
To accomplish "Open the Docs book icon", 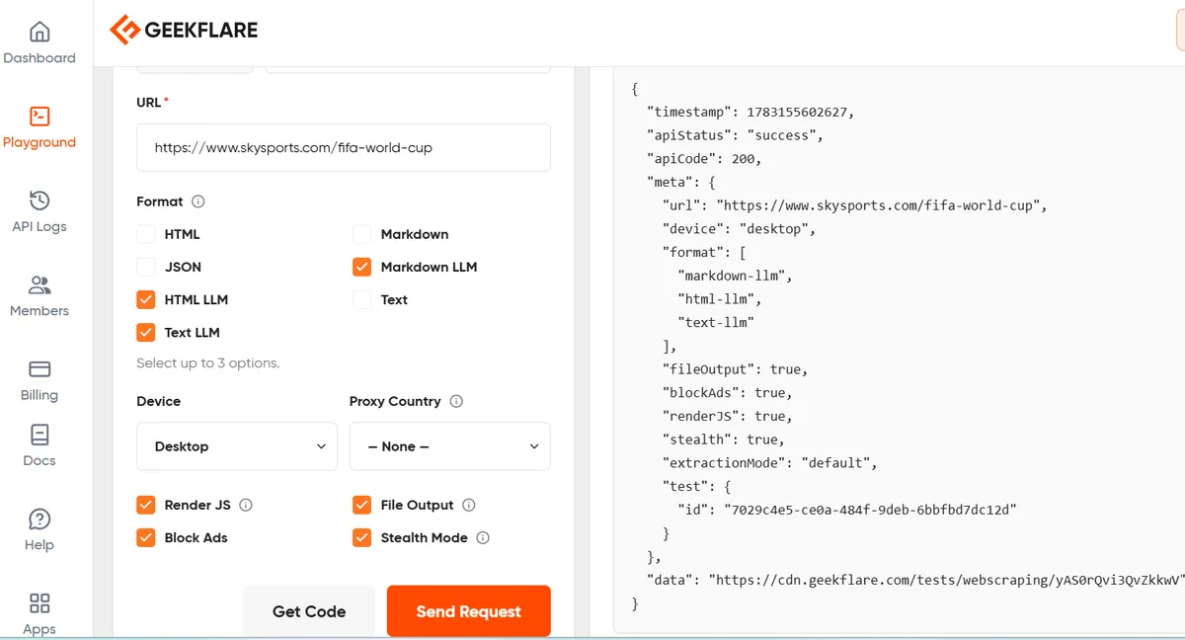I will [x=39, y=435].
